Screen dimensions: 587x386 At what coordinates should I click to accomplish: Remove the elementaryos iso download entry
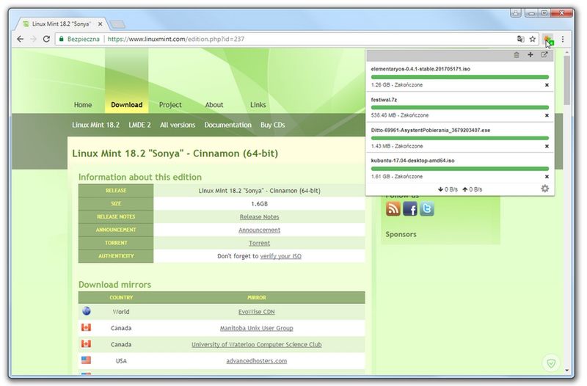[547, 85]
